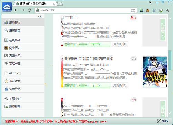Click the vertical scrollbar thumb
This screenshot has width=173, height=125.
pos(170,60)
